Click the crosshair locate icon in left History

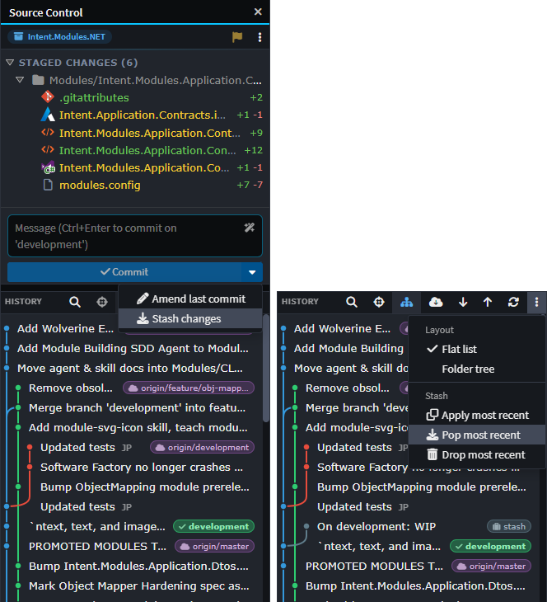(x=102, y=302)
